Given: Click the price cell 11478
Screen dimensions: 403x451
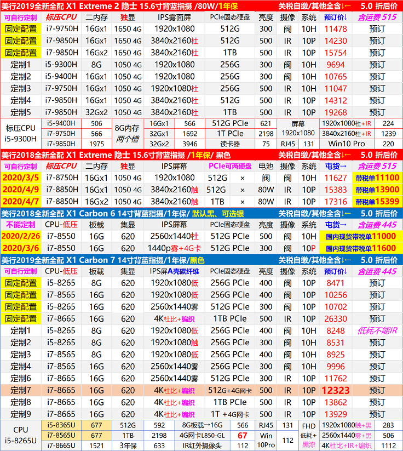Looking at the screenshot, I should click(336, 29).
